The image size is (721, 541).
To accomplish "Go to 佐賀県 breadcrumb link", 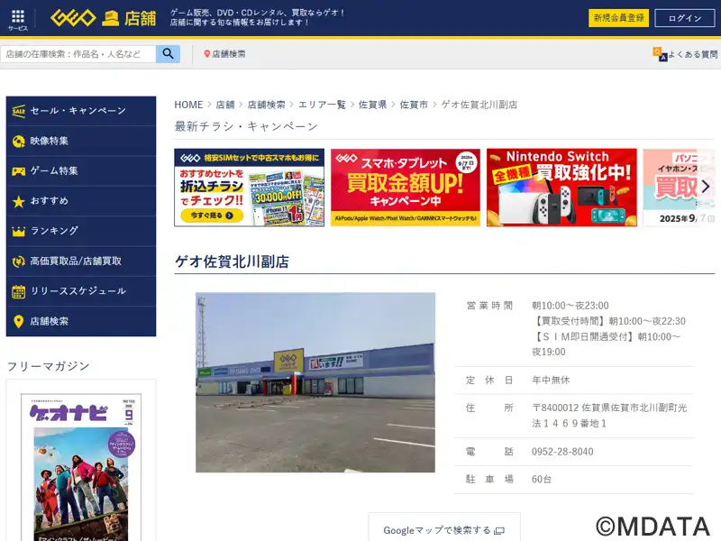I will click(x=372, y=105).
